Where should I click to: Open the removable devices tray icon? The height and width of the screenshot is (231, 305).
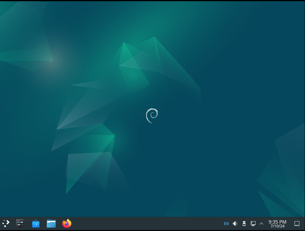tap(244, 224)
